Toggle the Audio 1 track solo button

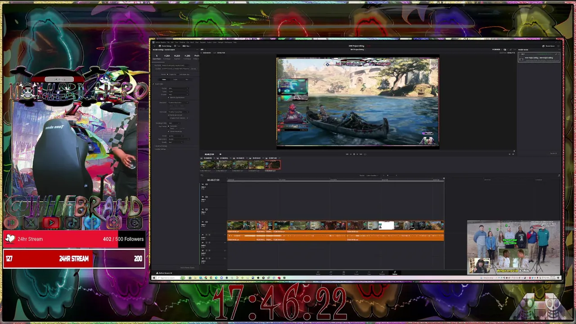(x=207, y=235)
